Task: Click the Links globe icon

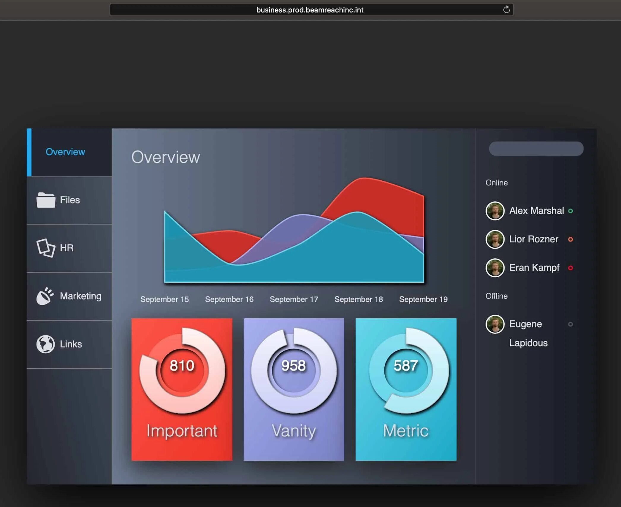Action: click(45, 344)
